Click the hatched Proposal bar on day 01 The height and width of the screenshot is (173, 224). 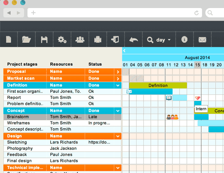(x=126, y=71)
